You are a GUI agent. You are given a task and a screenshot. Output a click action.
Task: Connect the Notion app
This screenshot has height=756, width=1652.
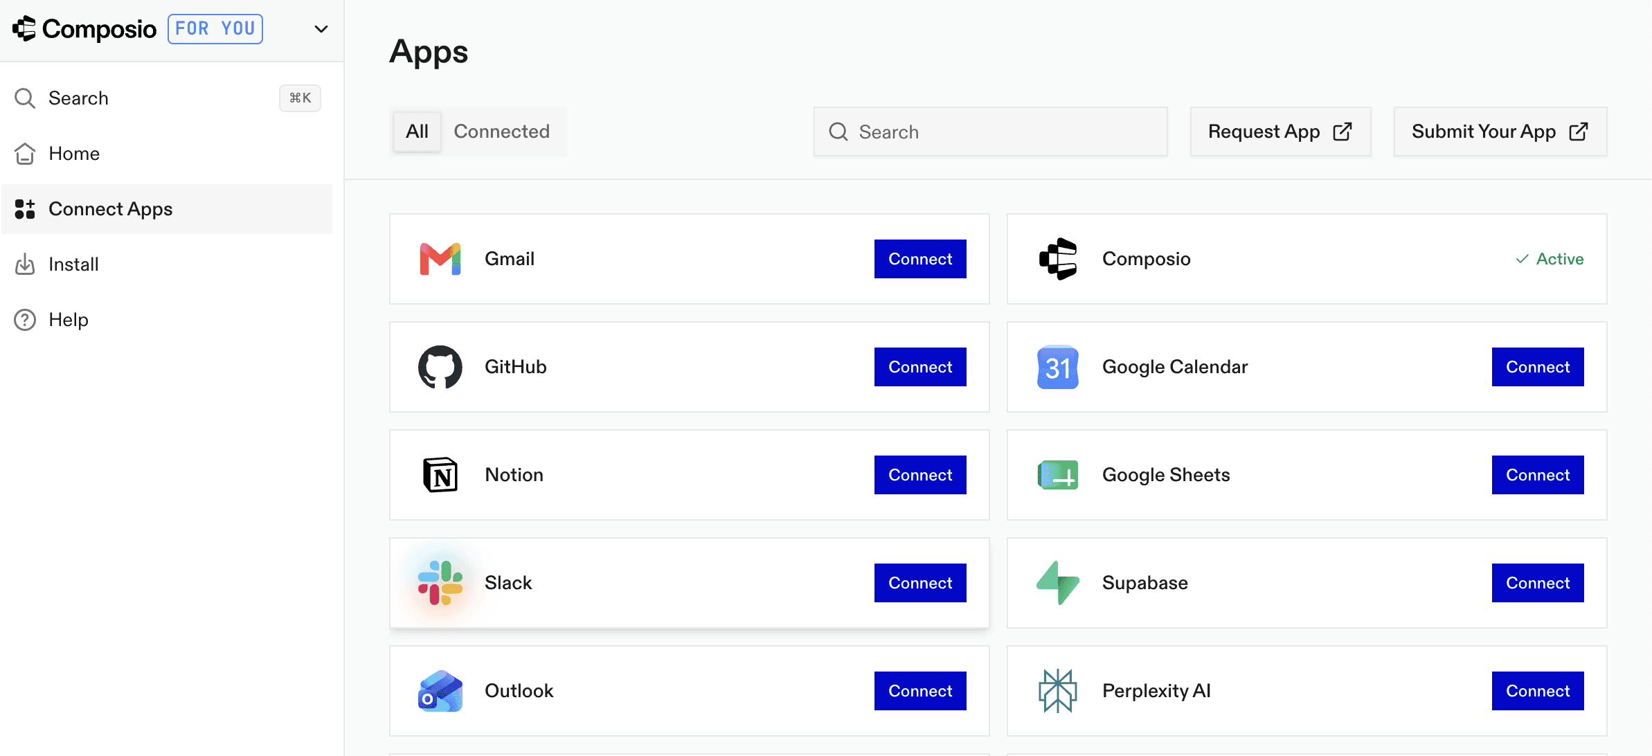coord(920,475)
